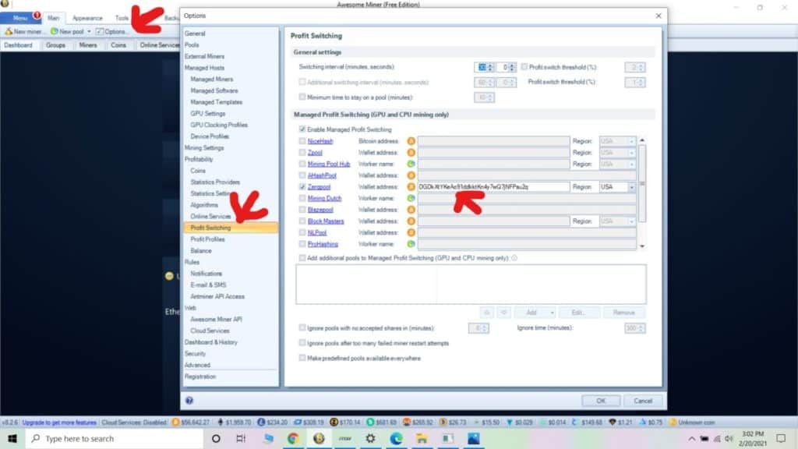The image size is (798, 449).
Task: Open help via the question mark icon in Options
Action: pyautogui.click(x=189, y=401)
